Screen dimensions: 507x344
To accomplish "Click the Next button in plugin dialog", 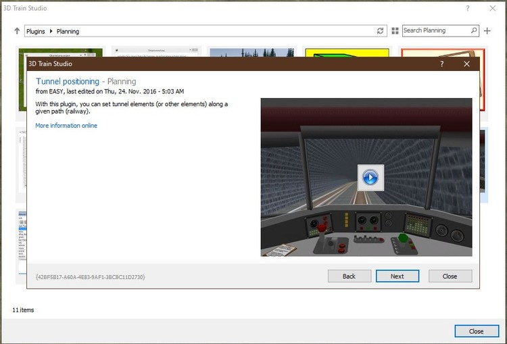I will click(397, 276).
